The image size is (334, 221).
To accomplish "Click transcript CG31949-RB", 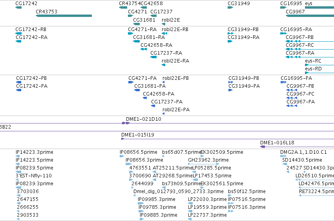I will coord(243,29).
